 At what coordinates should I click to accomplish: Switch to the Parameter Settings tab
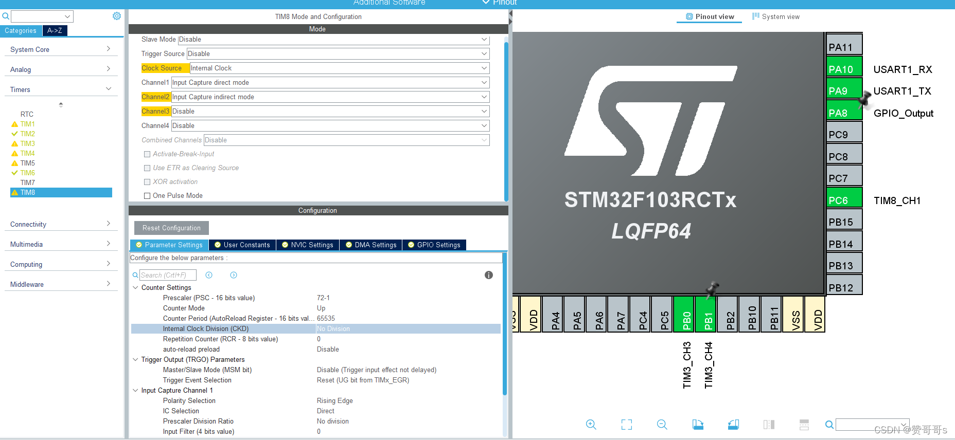(x=169, y=245)
